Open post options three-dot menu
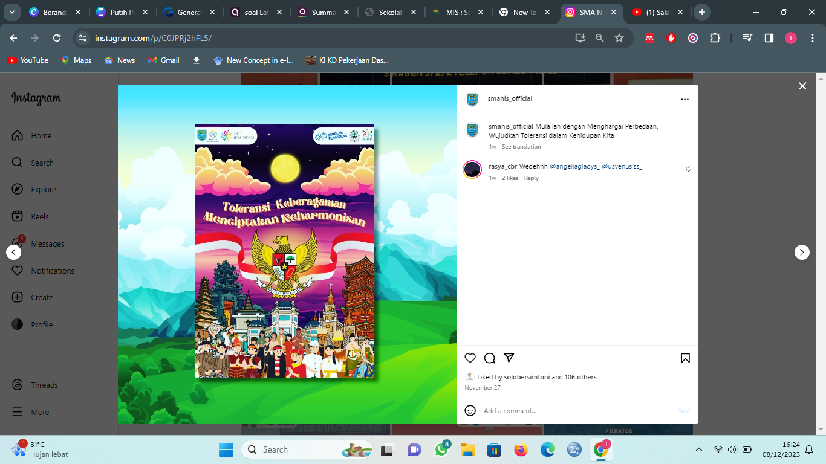Screen dimensions: 826x464 685,99
